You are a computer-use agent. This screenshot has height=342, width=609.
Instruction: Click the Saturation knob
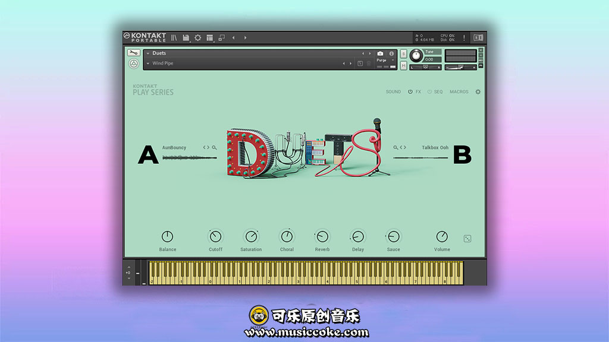click(x=252, y=236)
